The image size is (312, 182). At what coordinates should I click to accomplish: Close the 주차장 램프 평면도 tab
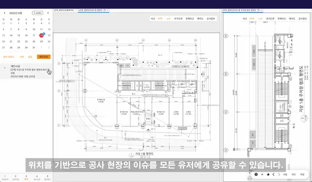261,10
